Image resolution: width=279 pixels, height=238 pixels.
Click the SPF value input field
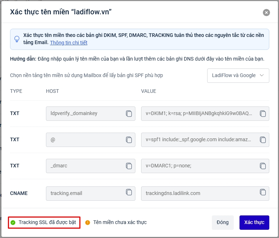point(199,140)
